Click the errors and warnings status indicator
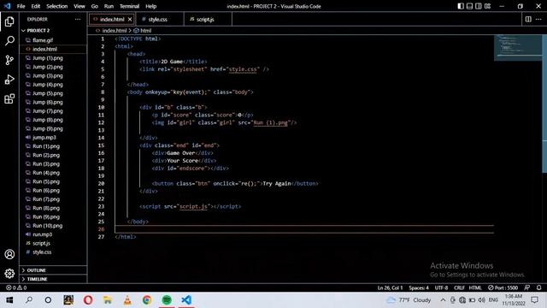 click(x=16, y=287)
